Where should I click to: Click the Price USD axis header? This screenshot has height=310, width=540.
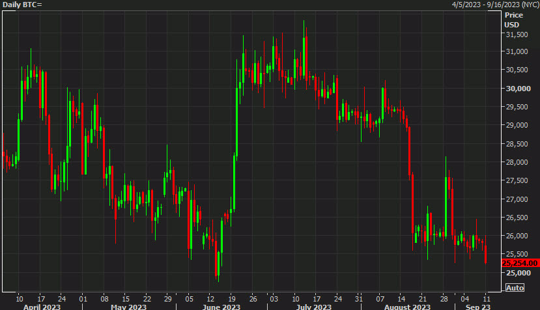tap(513, 20)
